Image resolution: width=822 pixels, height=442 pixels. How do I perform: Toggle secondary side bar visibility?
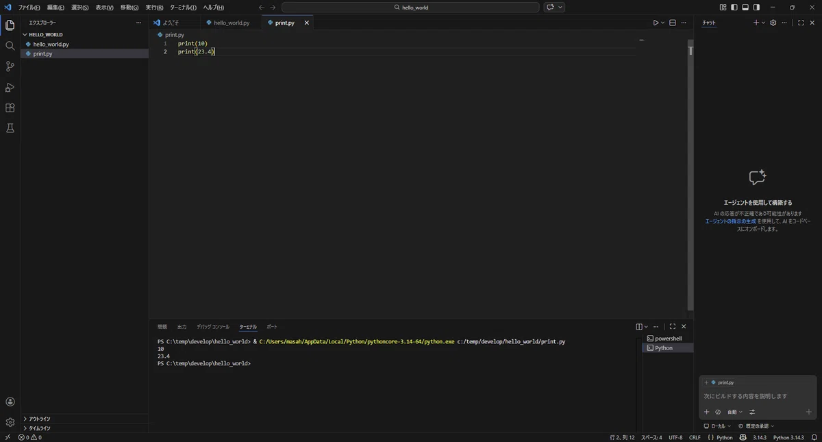(756, 7)
